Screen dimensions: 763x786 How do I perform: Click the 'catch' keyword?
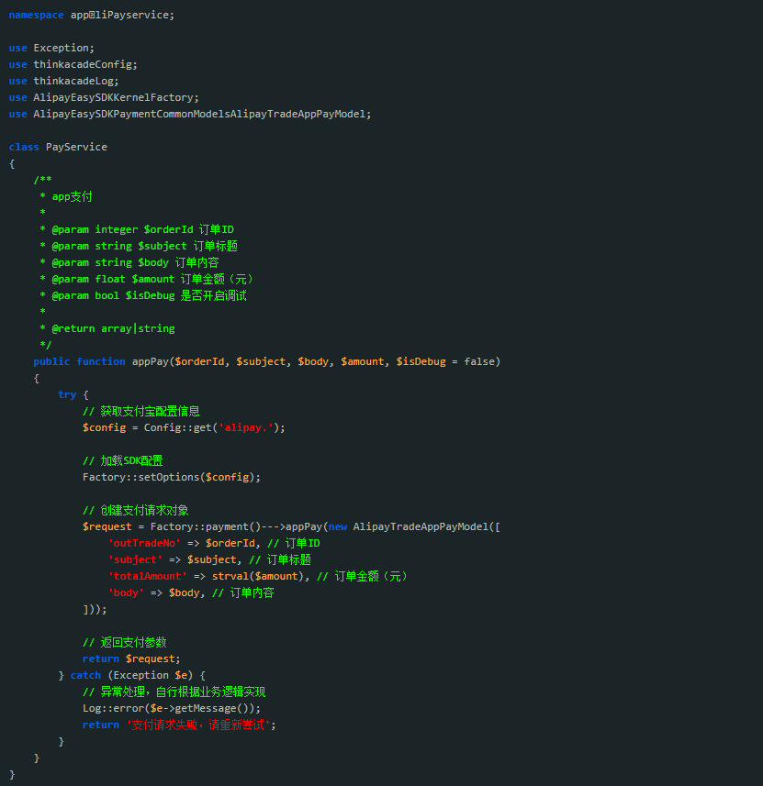85,676
